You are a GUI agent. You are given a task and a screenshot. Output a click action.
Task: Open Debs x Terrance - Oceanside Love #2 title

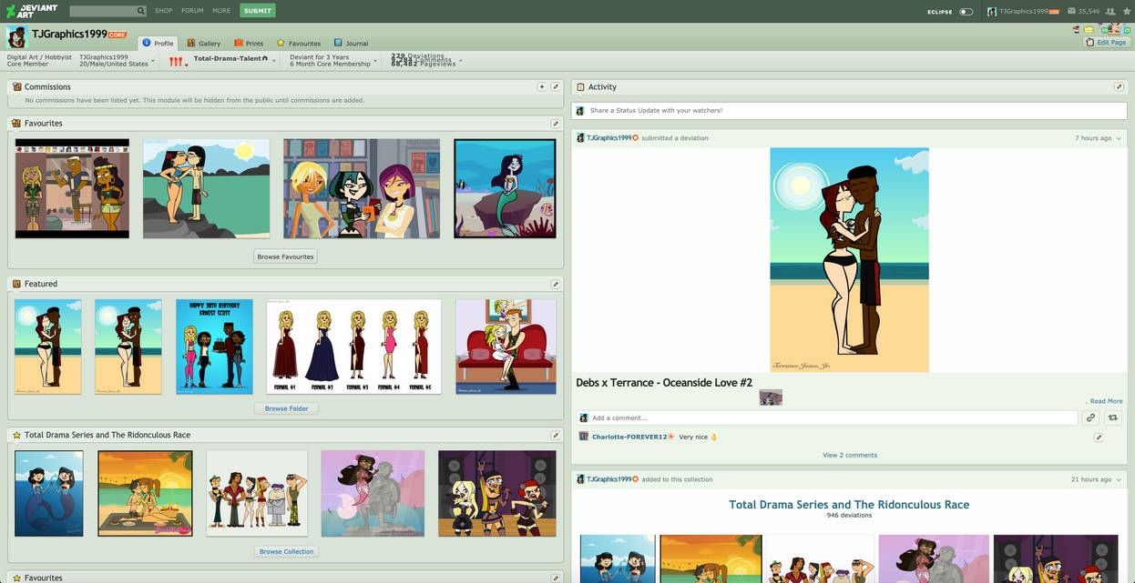(x=664, y=383)
